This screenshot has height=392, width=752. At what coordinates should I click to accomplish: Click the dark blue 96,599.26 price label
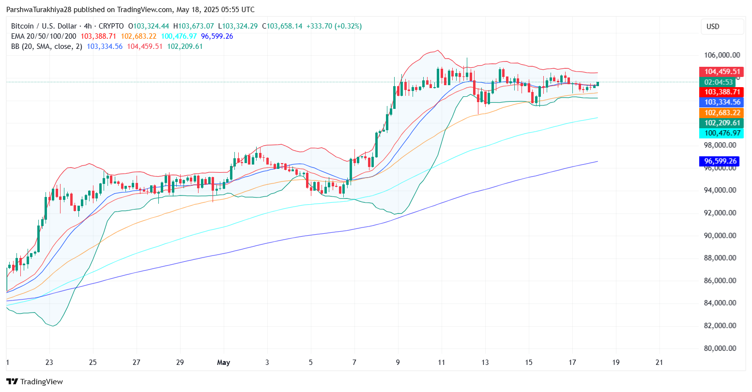[722, 161]
